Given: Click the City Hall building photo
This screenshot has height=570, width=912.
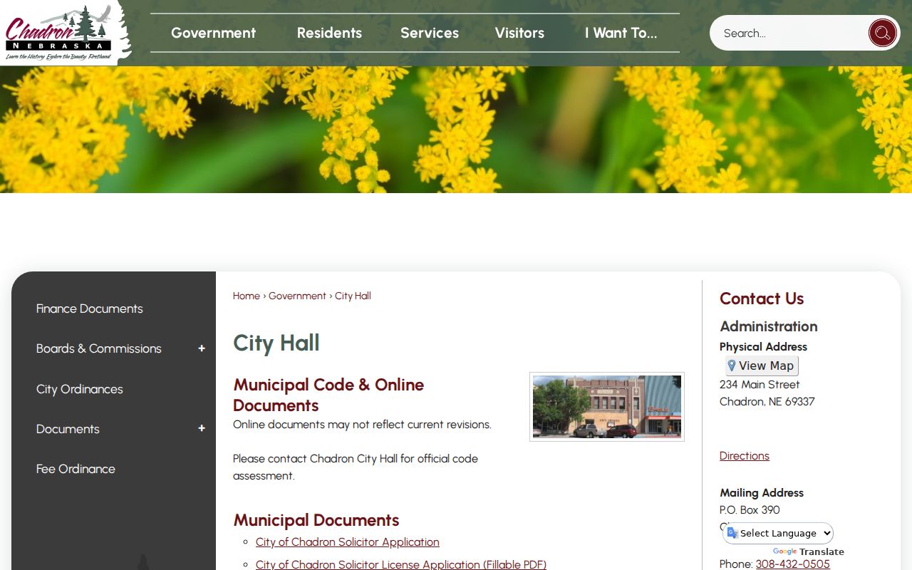Looking at the screenshot, I should pos(607,407).
